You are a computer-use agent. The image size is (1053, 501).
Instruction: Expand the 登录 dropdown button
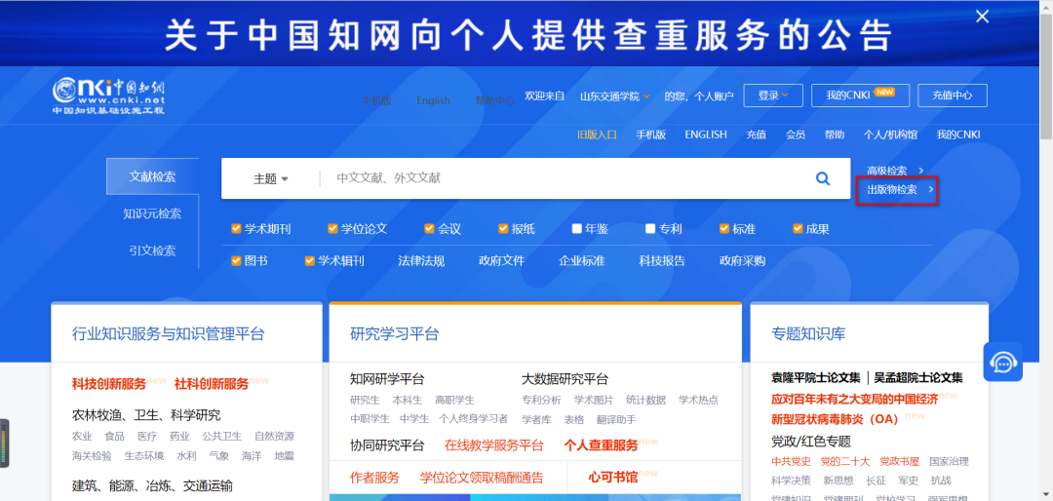pyautogui.click(x=772, y=96)
